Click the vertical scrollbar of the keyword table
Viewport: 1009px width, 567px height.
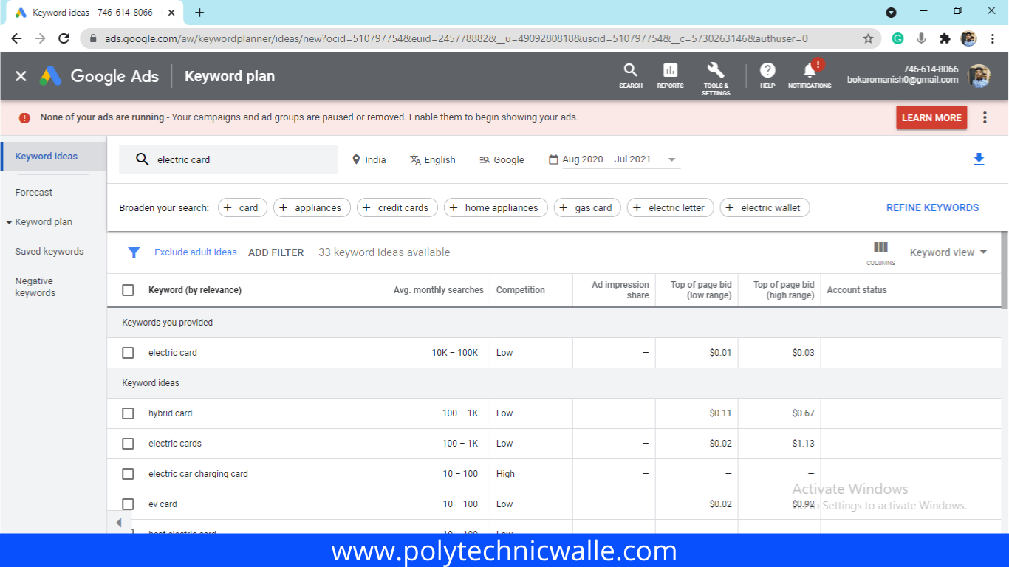pyautogui.click(x=1005, y=269)
